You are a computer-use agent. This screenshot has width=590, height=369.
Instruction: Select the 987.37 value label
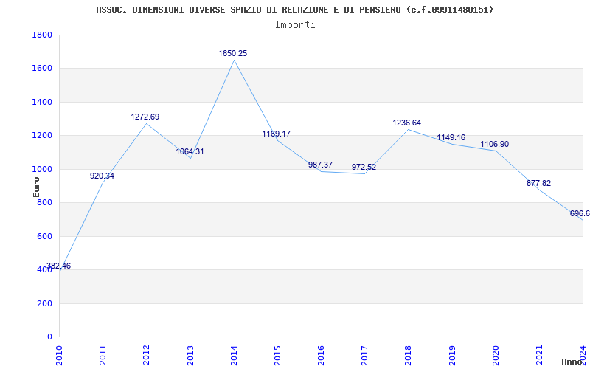click(320, 165)
